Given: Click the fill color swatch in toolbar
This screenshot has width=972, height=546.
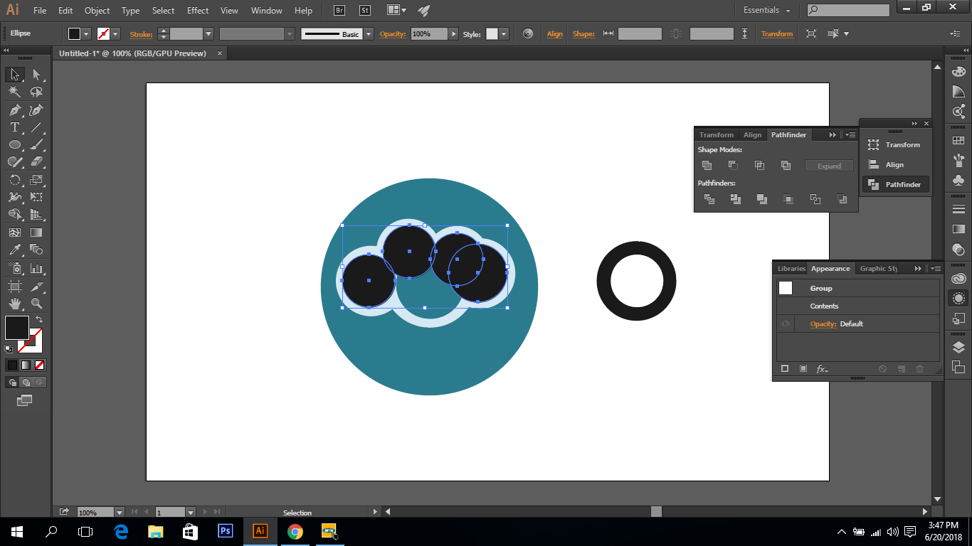Looking at the screenshot, I should pyautogui.click(x=16, y=328).
